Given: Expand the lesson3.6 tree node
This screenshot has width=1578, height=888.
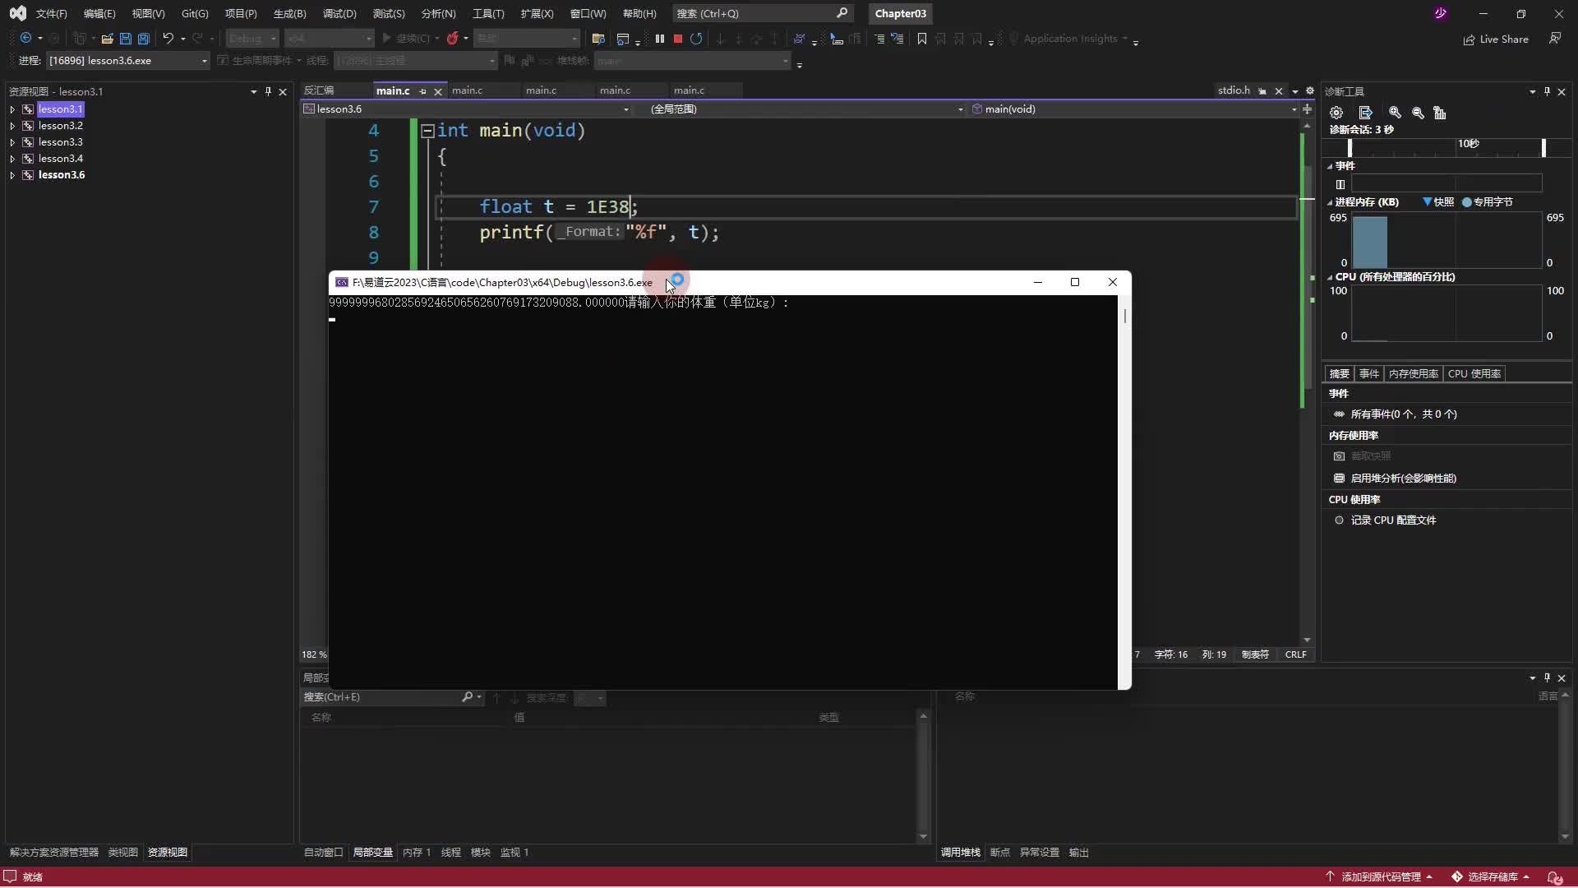Looking at the screenshot, I should [x=12, y=175].
